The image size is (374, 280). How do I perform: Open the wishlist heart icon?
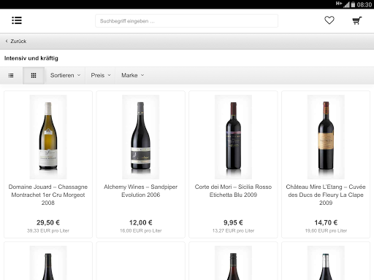329,20
